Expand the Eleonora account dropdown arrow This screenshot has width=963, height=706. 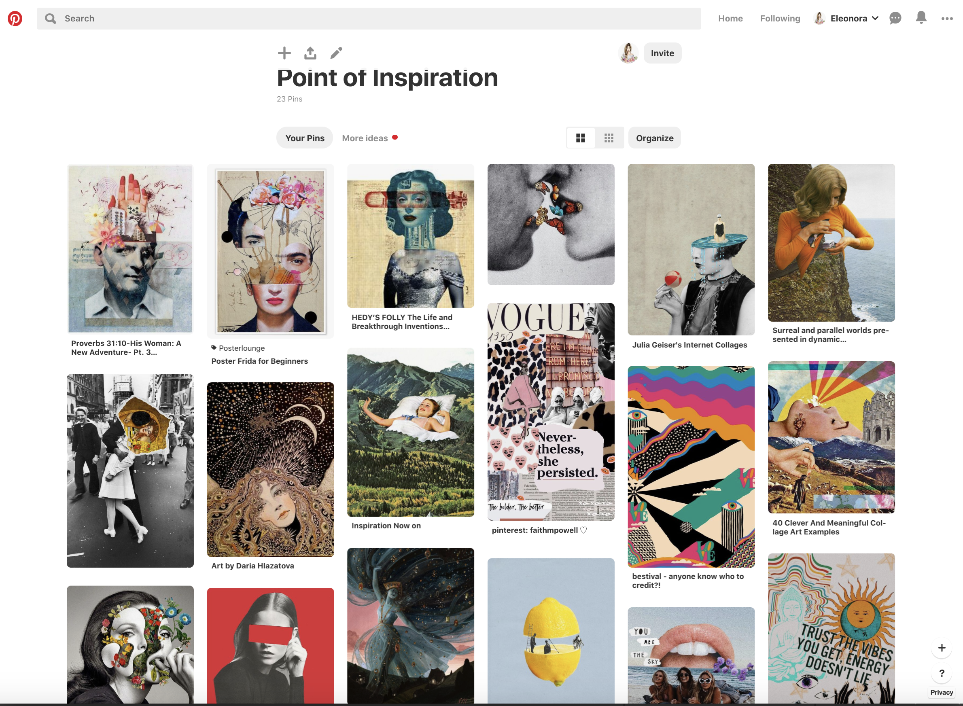(875, 18)
